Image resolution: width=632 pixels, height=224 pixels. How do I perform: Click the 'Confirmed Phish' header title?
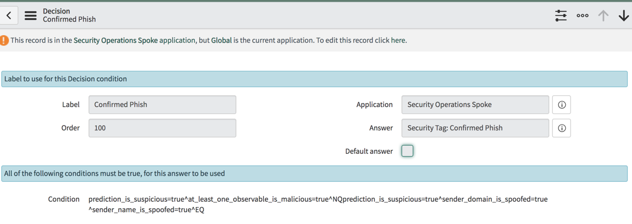[69, 19]
